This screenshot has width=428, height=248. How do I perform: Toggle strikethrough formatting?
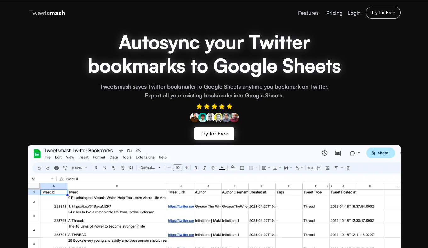click(x=213, y=168)
